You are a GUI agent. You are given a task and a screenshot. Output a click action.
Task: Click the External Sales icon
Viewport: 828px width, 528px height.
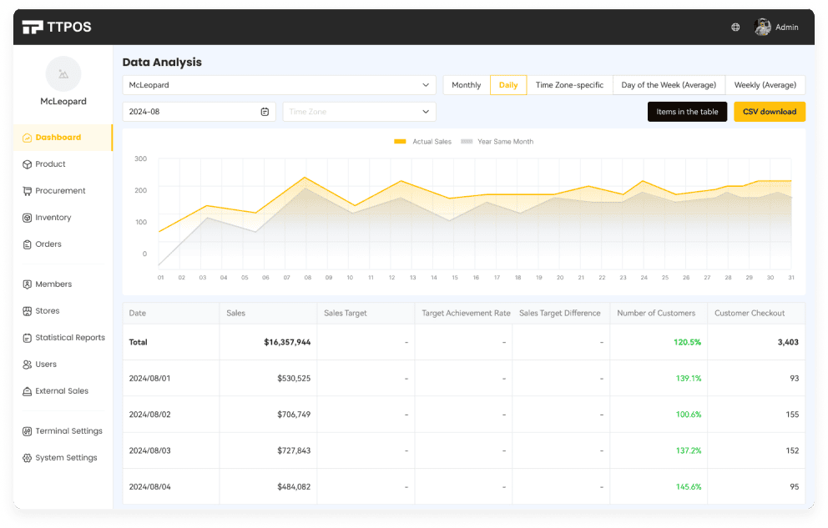(x=27, y=391)
